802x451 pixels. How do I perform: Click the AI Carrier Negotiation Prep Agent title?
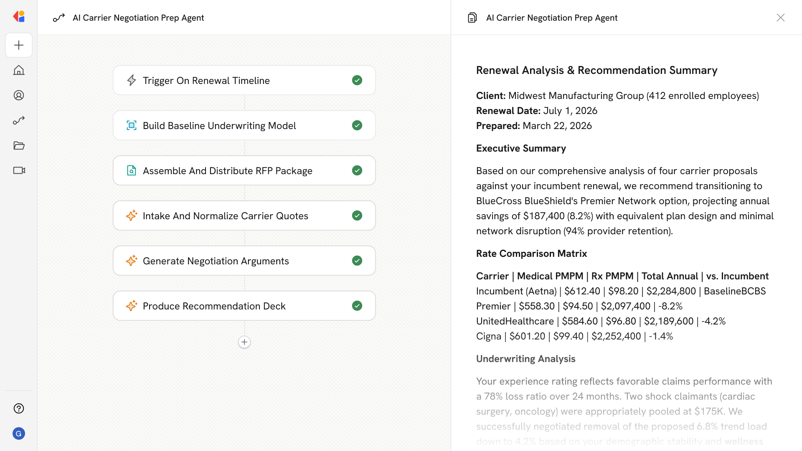point(138,18)
